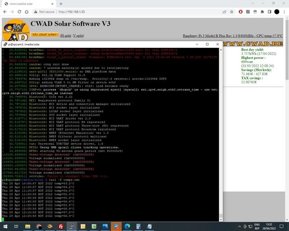Open the H-split link
Viewport: 289px width, 231px height.
click(66, 36)
